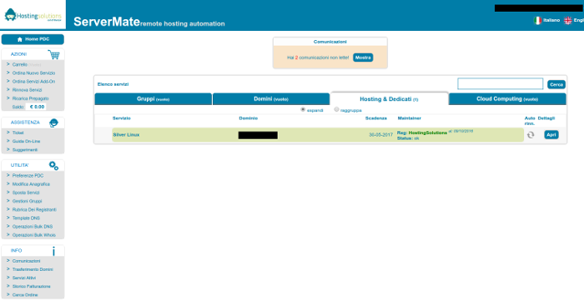Open Template DNS
Image resolution: width=584 pixels, height=301 pixels.
click(x=26, y=218)
